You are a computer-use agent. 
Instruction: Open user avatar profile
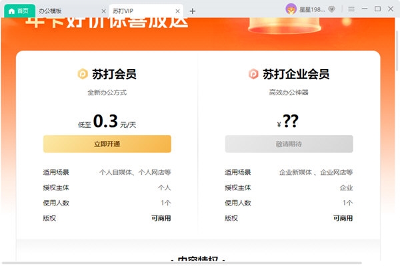[291, 9]
